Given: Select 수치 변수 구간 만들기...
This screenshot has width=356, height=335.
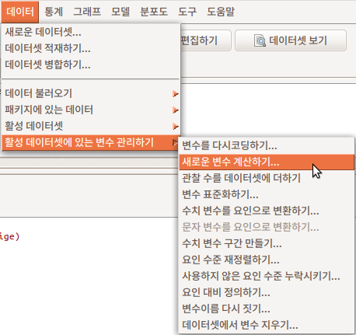Looking at the screenshot, I should point(267,243).
